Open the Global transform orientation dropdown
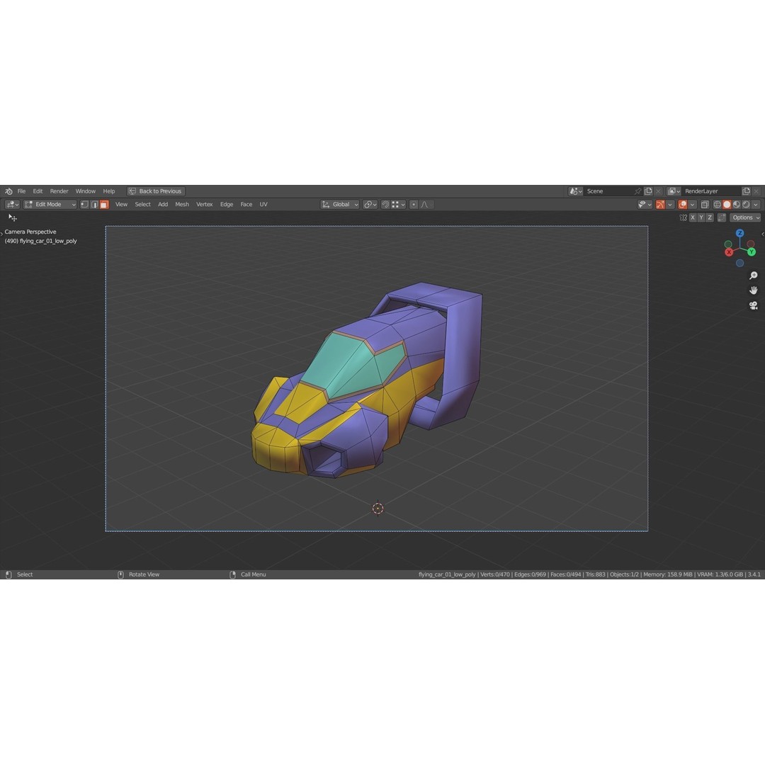This screenshot has width=765, height=765. click(340, 204)
